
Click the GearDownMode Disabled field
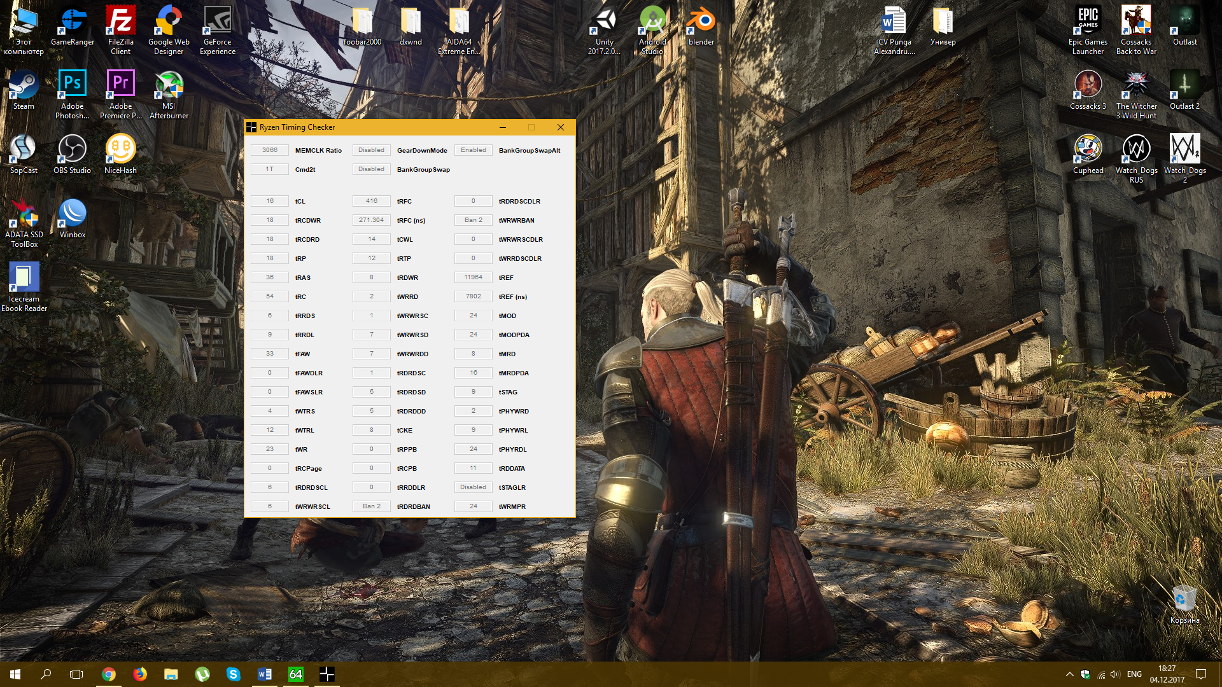[x=371, y=150]
